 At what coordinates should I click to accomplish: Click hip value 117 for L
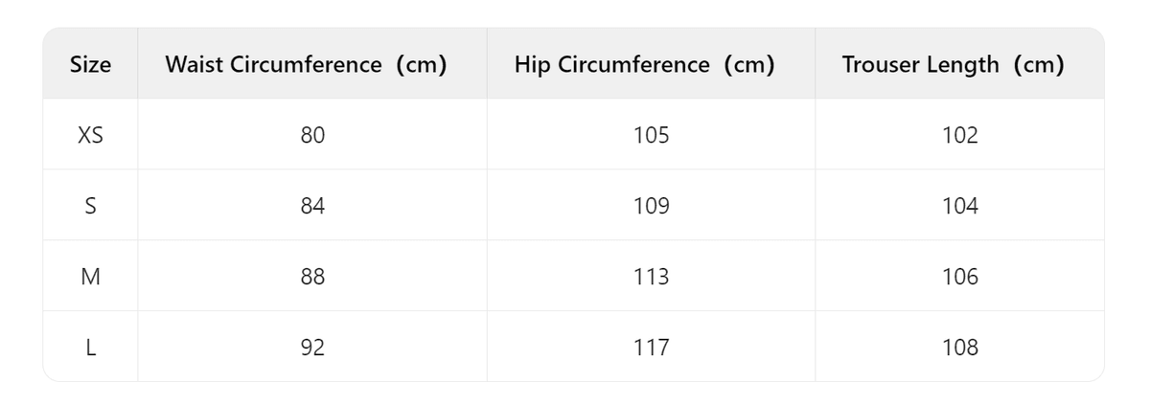pyautogui.click(x=652, y=348)
